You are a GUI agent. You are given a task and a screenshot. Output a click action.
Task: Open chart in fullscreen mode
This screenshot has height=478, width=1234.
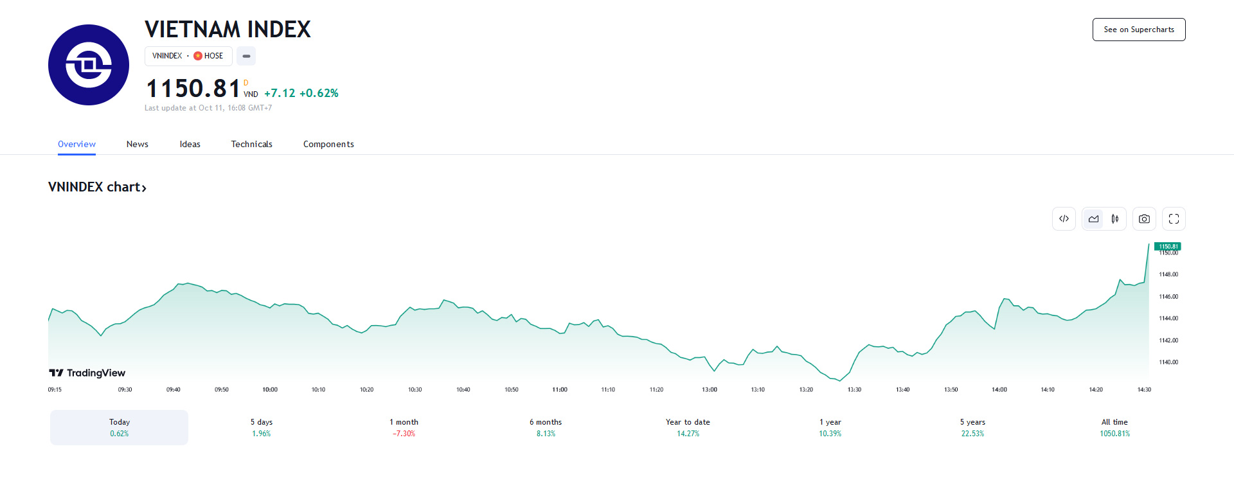1174,219
